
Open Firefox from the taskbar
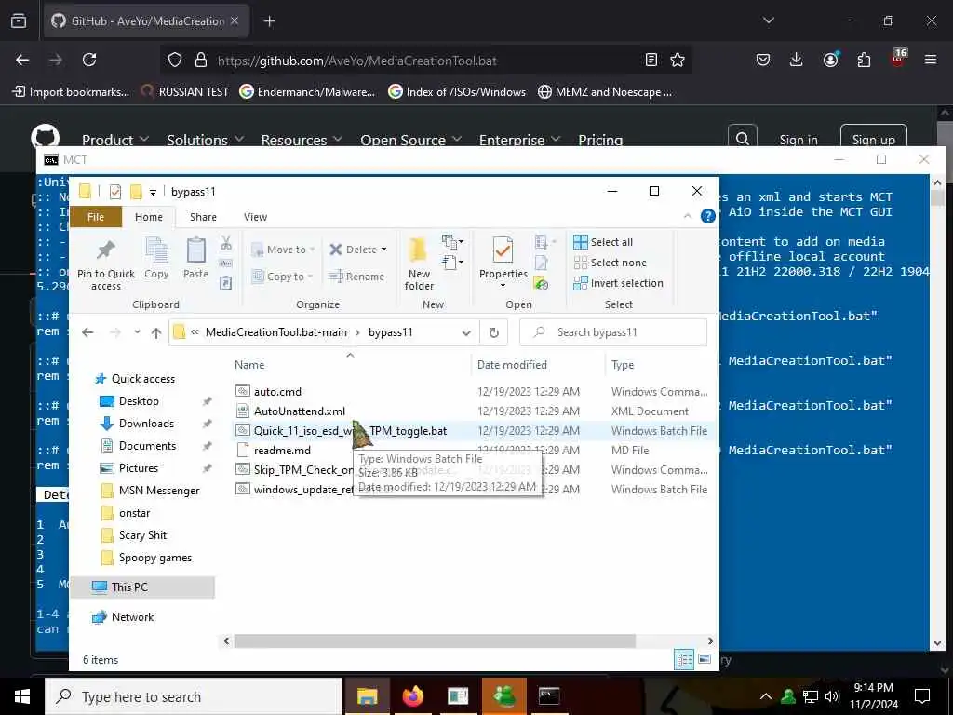[x=412, y=696]
